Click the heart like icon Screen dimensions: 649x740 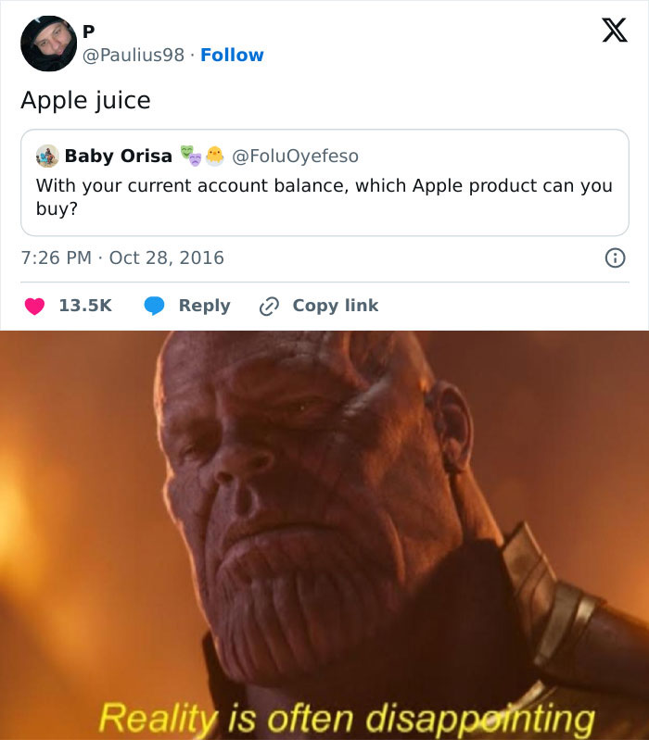[34, 306]
